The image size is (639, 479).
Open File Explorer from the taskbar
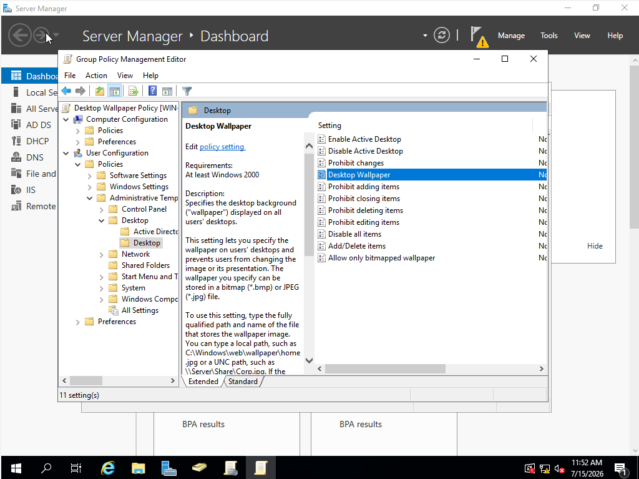coord(138,468)
